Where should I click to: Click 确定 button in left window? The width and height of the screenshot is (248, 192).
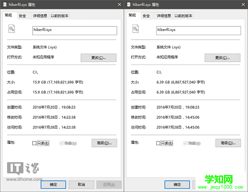(x=53, y=185)
